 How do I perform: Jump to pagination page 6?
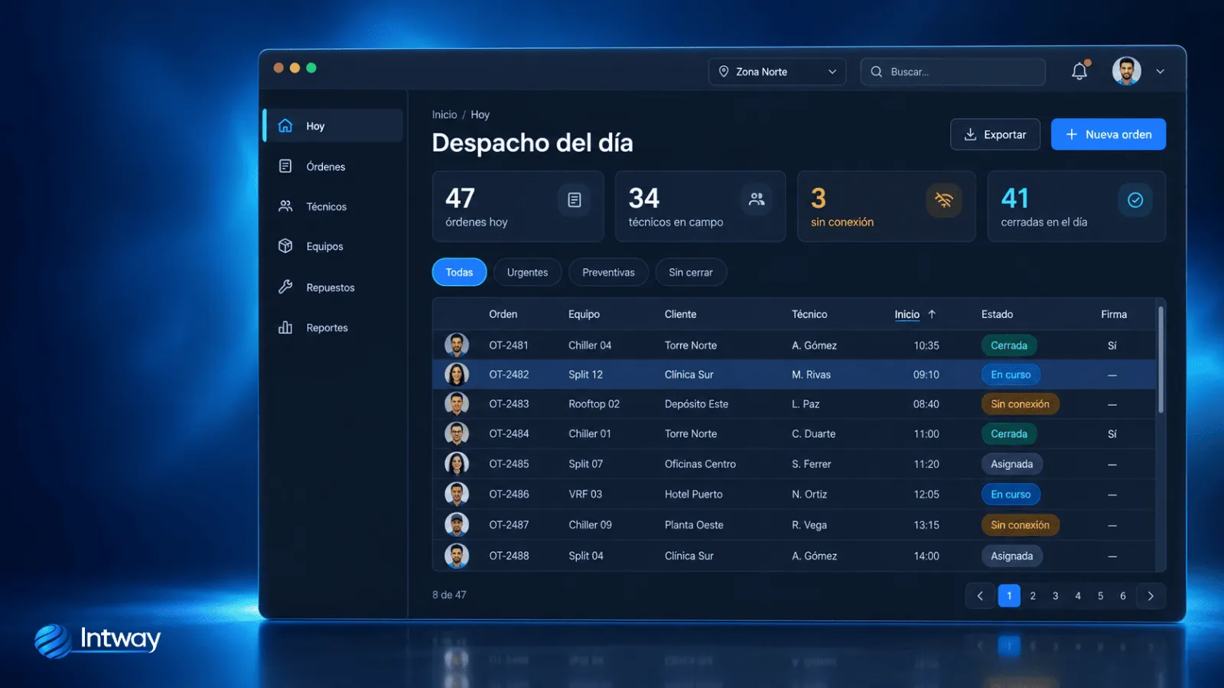click(1123, 596)
